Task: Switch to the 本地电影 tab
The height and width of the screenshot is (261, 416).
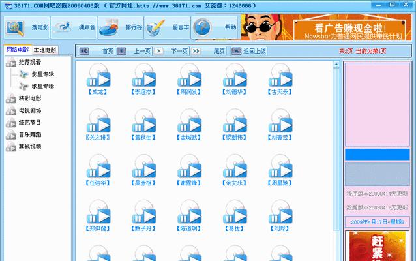Action: (45, 50)
